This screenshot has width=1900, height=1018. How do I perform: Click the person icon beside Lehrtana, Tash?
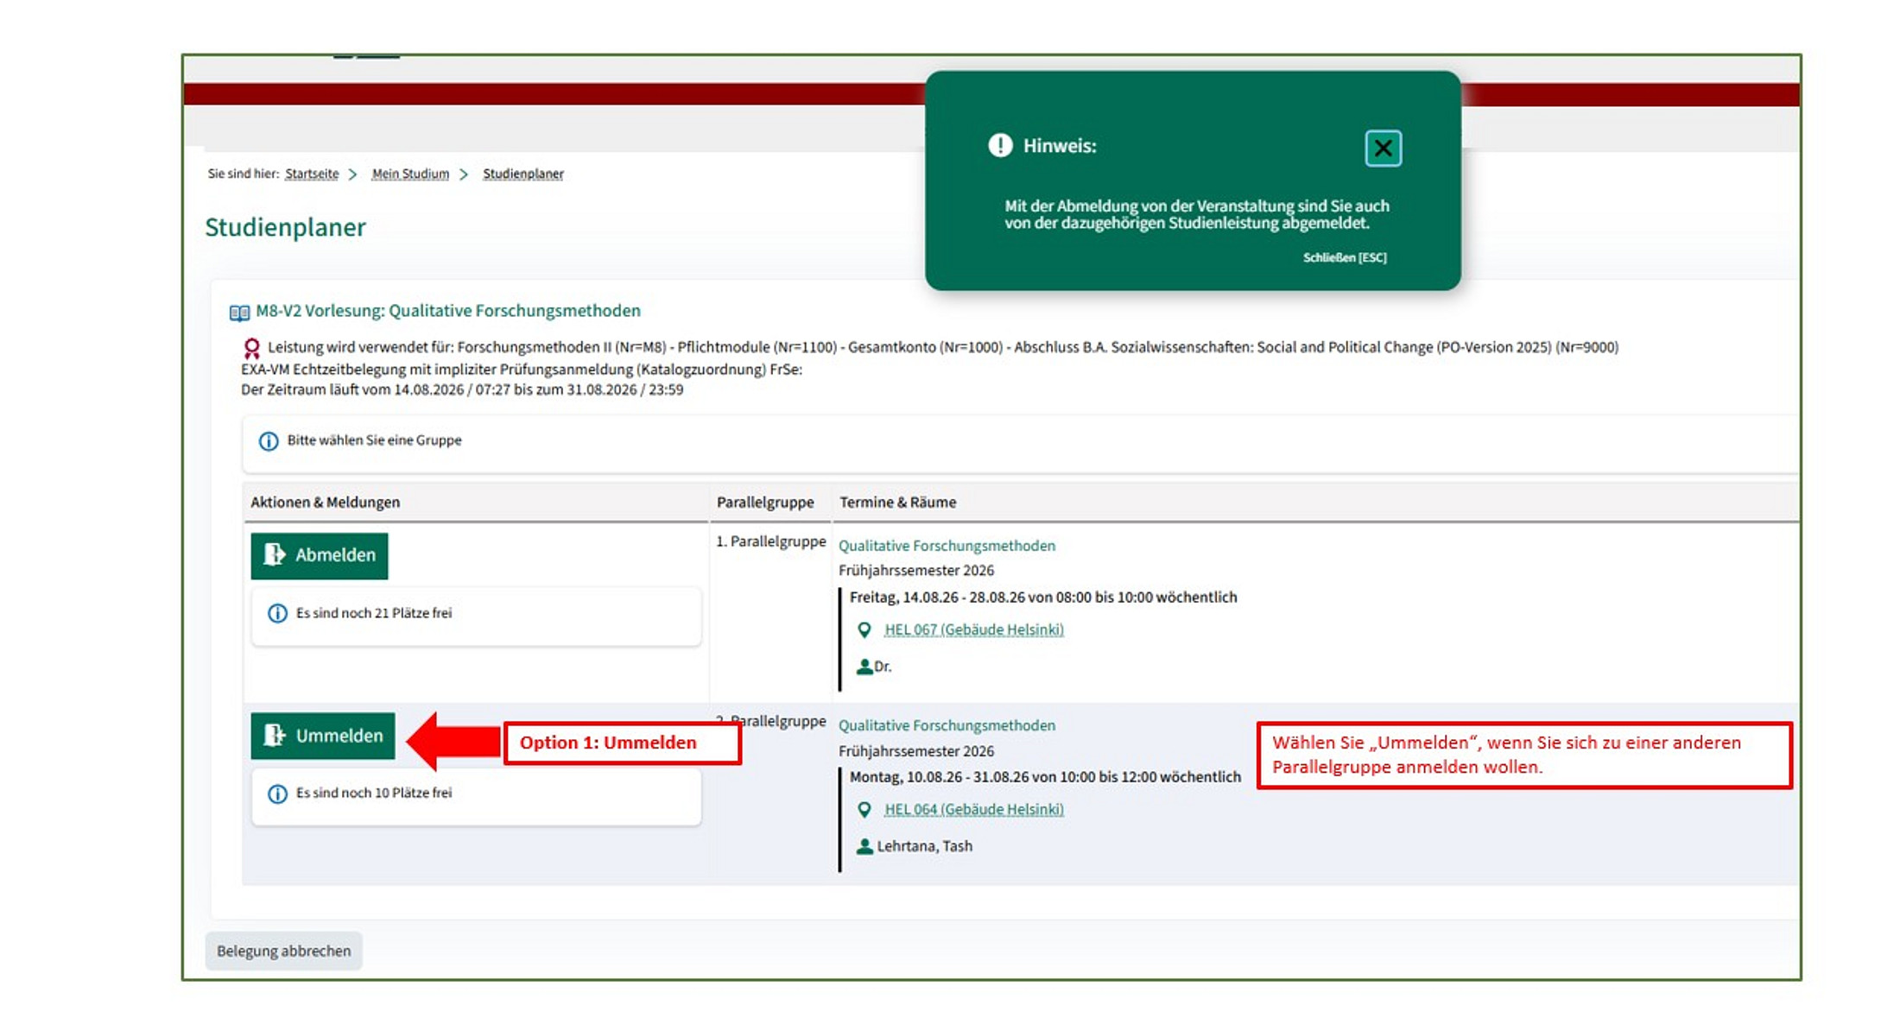[864, 846]
